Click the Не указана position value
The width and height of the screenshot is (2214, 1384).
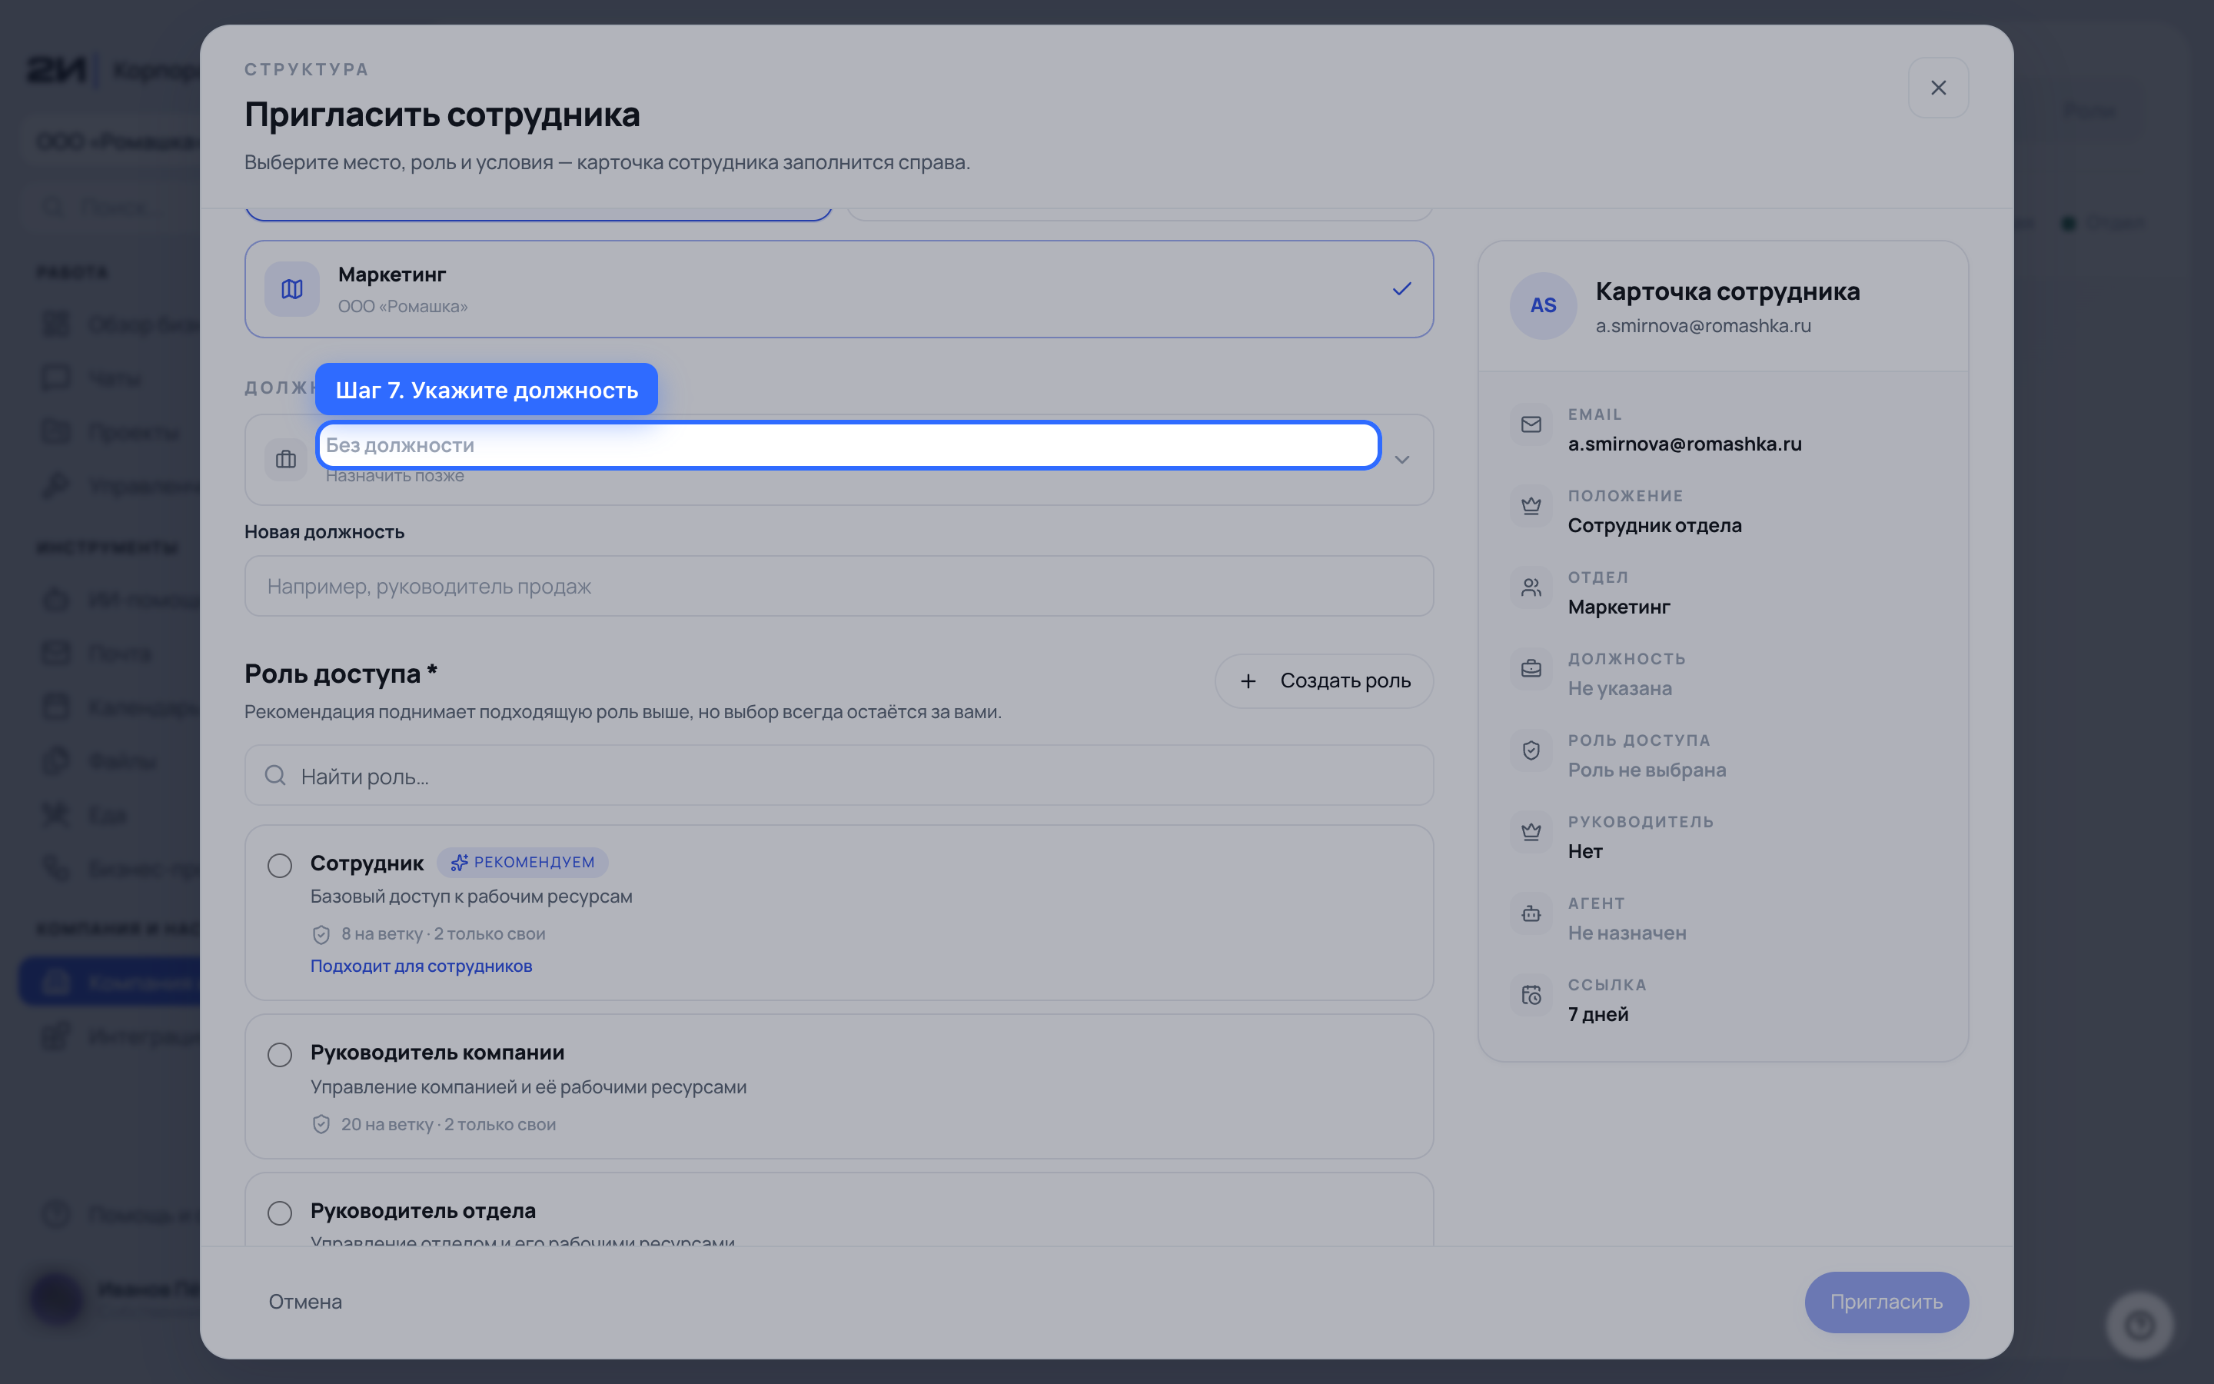pos(1619,688)
